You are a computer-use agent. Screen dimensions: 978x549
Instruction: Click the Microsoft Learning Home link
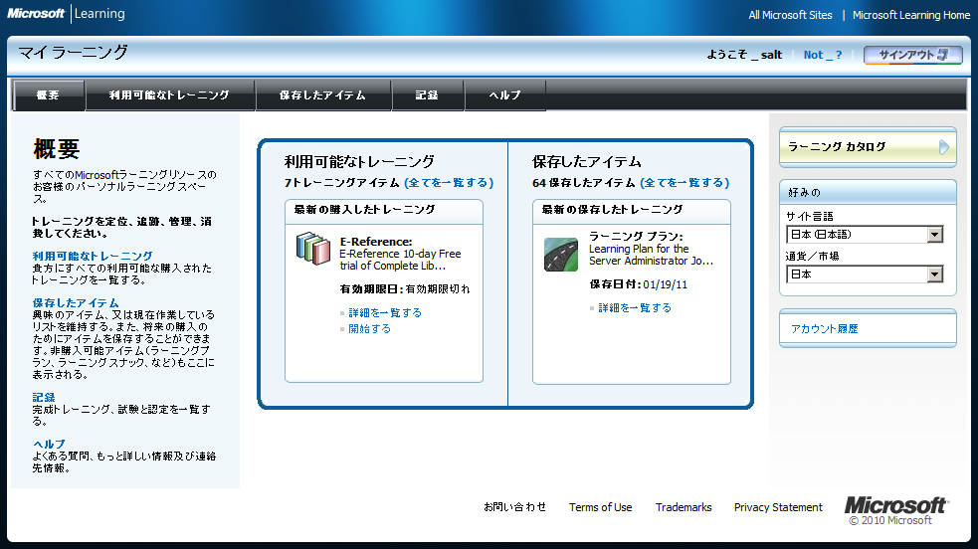[x=910, y=15]
